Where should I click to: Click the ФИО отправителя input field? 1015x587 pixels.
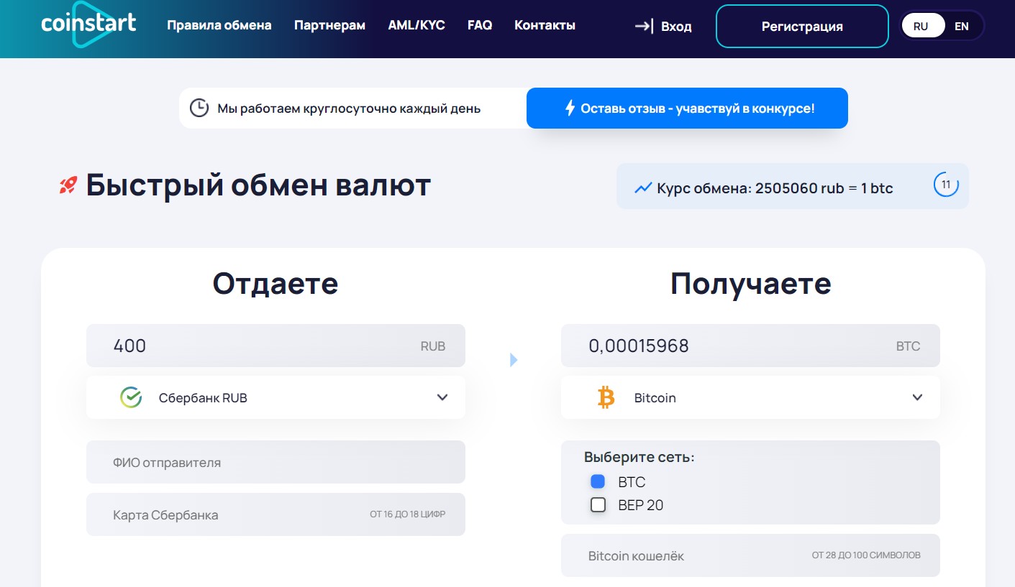[x=276, y=462]
